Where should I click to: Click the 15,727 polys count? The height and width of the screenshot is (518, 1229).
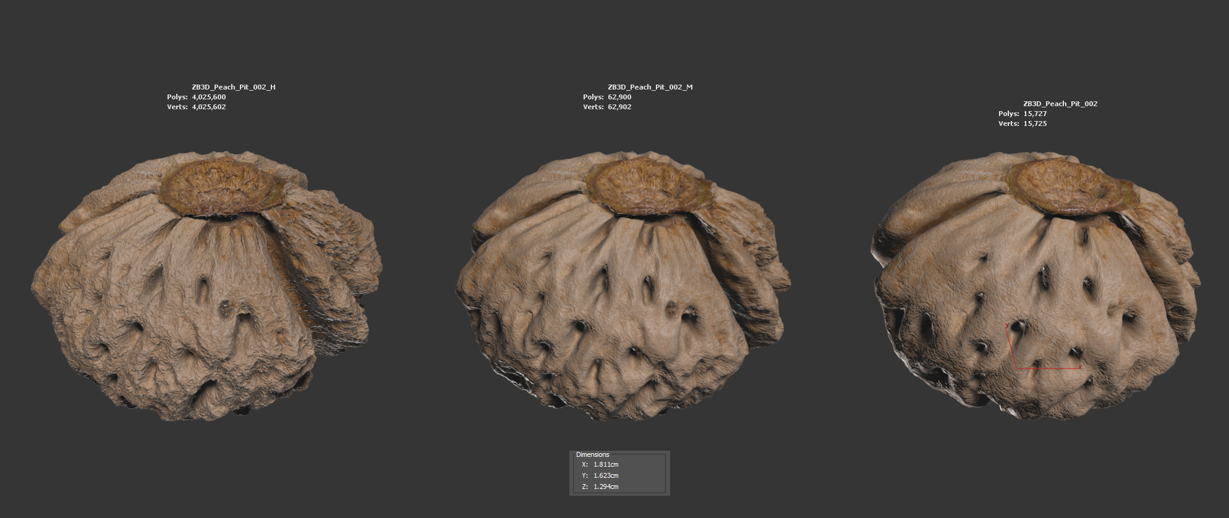(x=1035, y=114)
